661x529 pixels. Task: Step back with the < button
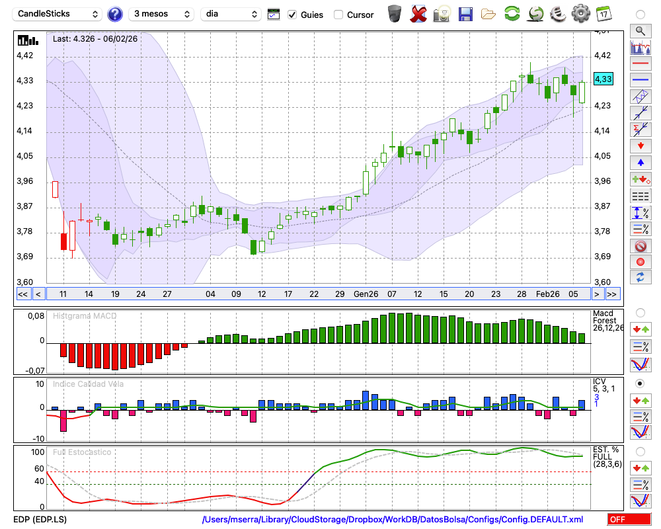tap(38, 294)
